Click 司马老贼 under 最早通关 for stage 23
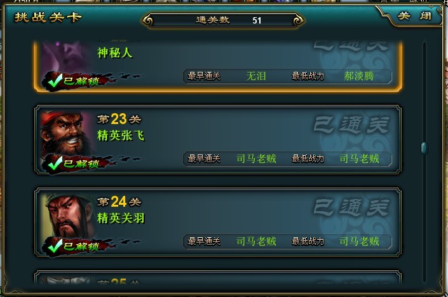The width and height of the screenshot is (448, 297). [x=256, y=158]
